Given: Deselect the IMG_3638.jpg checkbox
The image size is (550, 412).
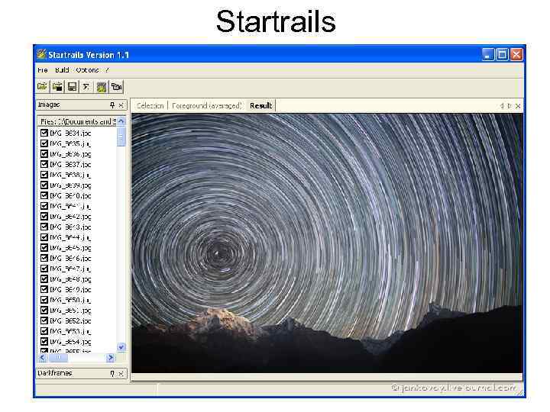Looking at the screenshot, I should (x=44, y=175).
